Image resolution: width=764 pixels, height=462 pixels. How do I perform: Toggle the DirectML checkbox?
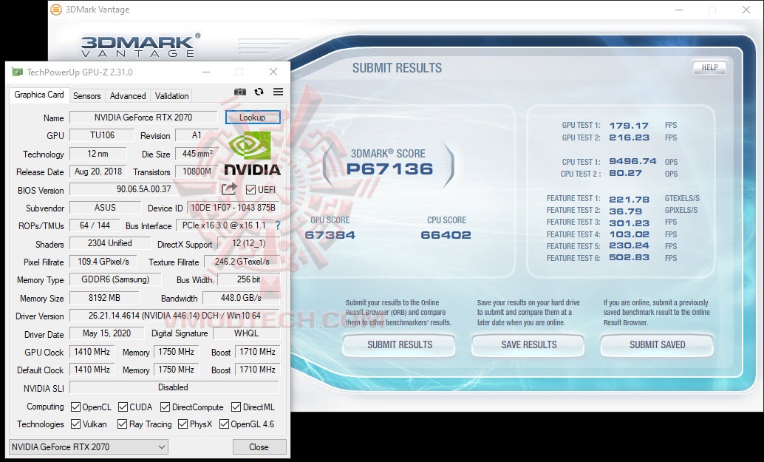point(236,407)
